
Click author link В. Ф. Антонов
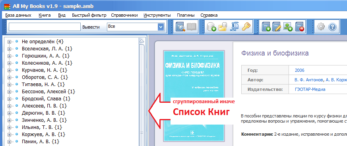tap(309, 80)
